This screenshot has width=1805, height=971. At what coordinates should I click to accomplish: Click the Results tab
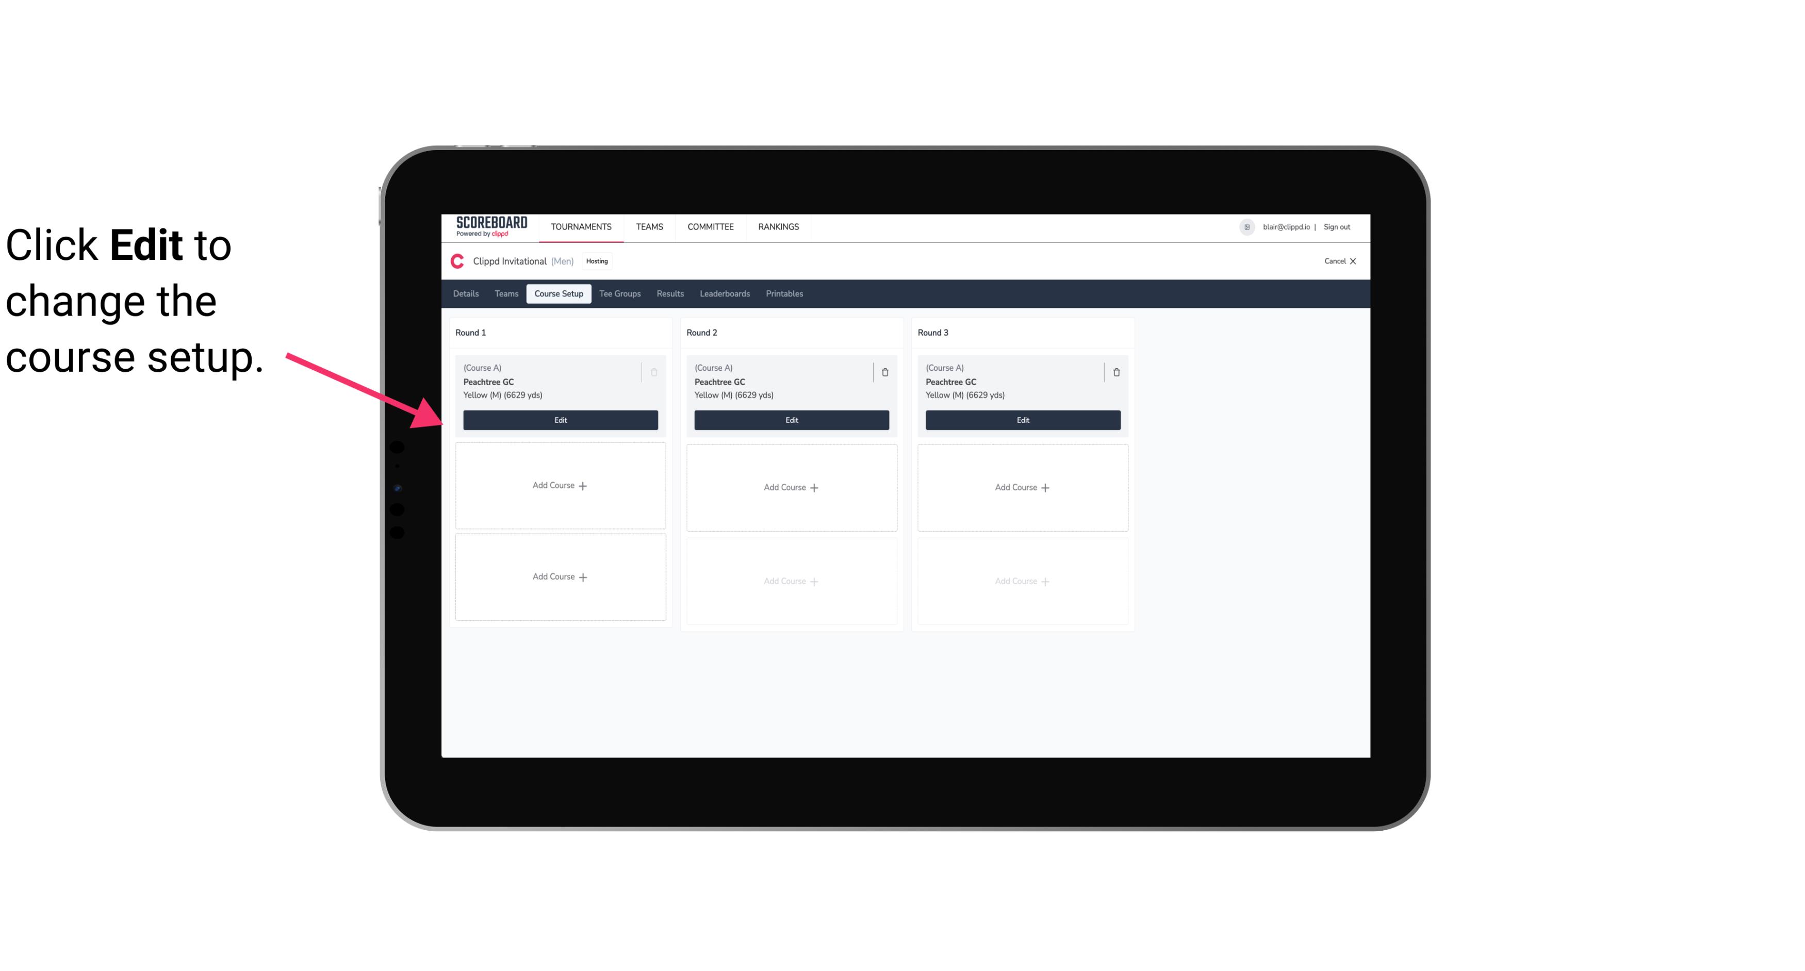[670, 293]
